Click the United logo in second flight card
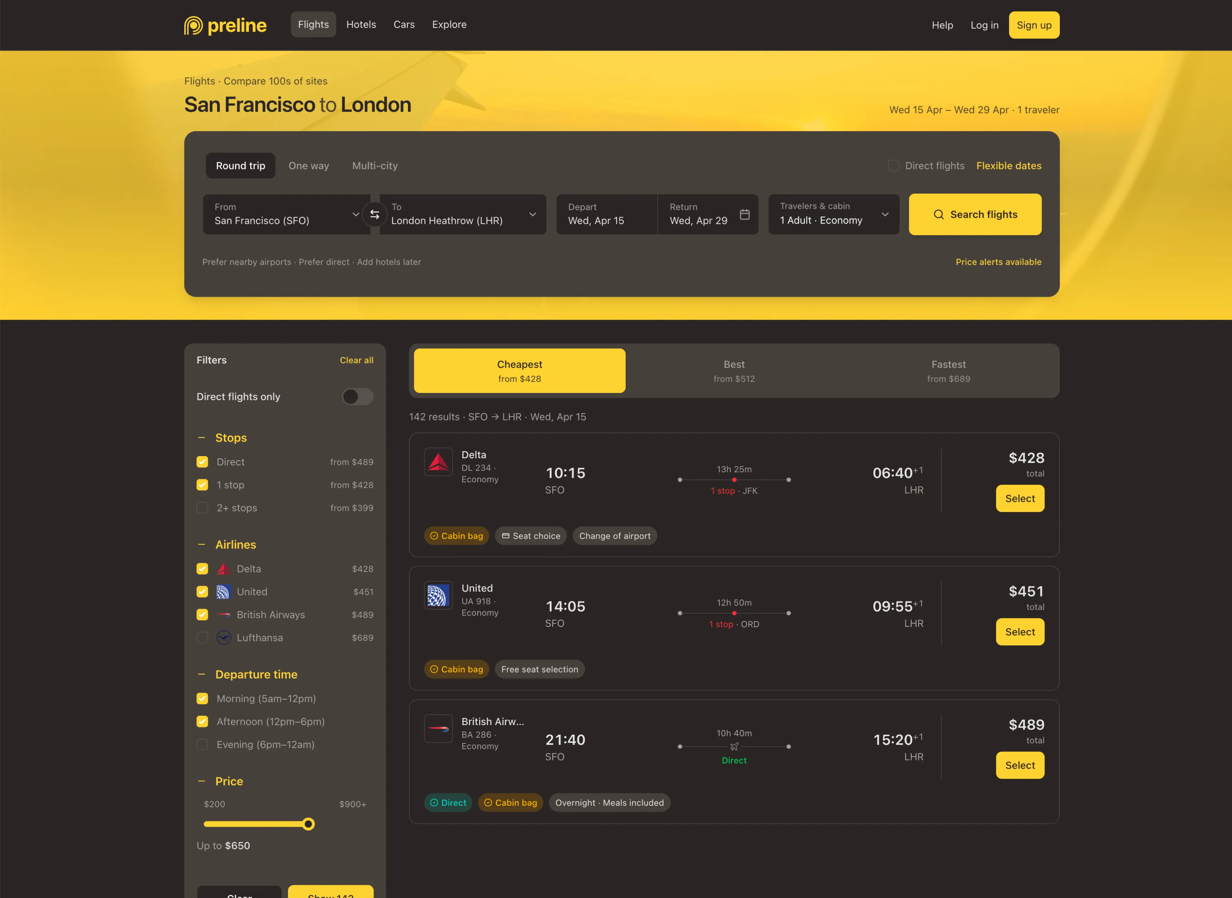 (x=438, y=595)
